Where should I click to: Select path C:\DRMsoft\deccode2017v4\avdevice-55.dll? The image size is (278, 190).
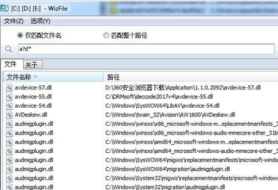click(159, 97)
